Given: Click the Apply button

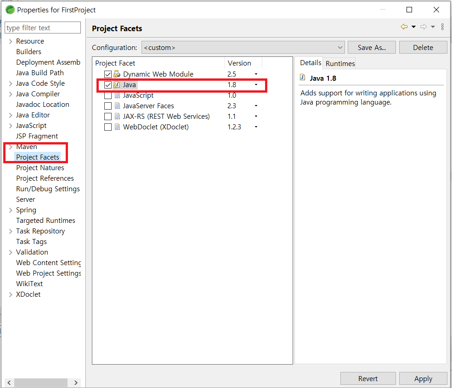Looking at the screenshot, I should coord(423,378).
